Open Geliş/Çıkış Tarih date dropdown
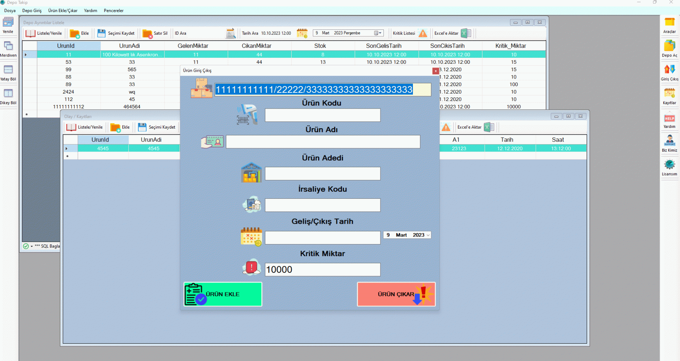The width and height of the screenshot is (680, 361). click(428, 235)
